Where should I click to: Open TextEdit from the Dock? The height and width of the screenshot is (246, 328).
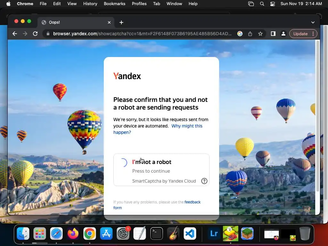140,234
